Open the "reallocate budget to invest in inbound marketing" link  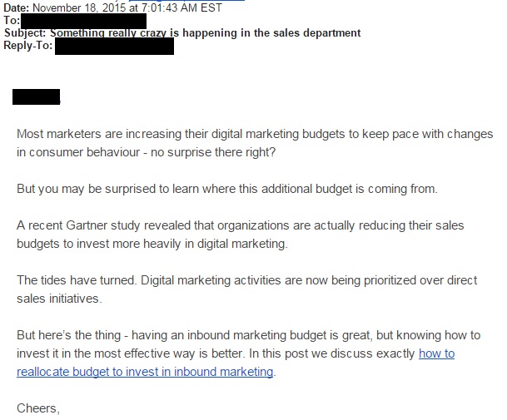coord(145,372)
